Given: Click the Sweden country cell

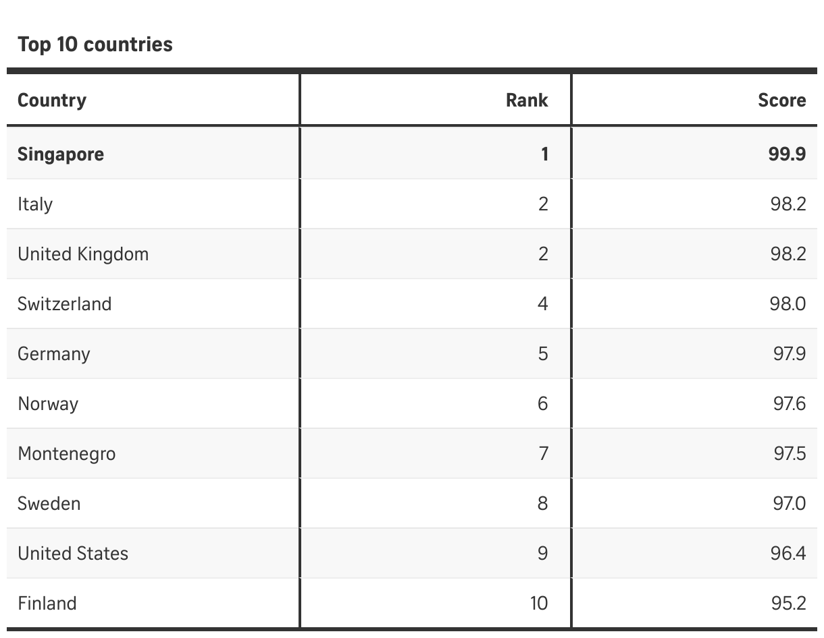Looking at the screenshot, I should (x=49, y=503).
